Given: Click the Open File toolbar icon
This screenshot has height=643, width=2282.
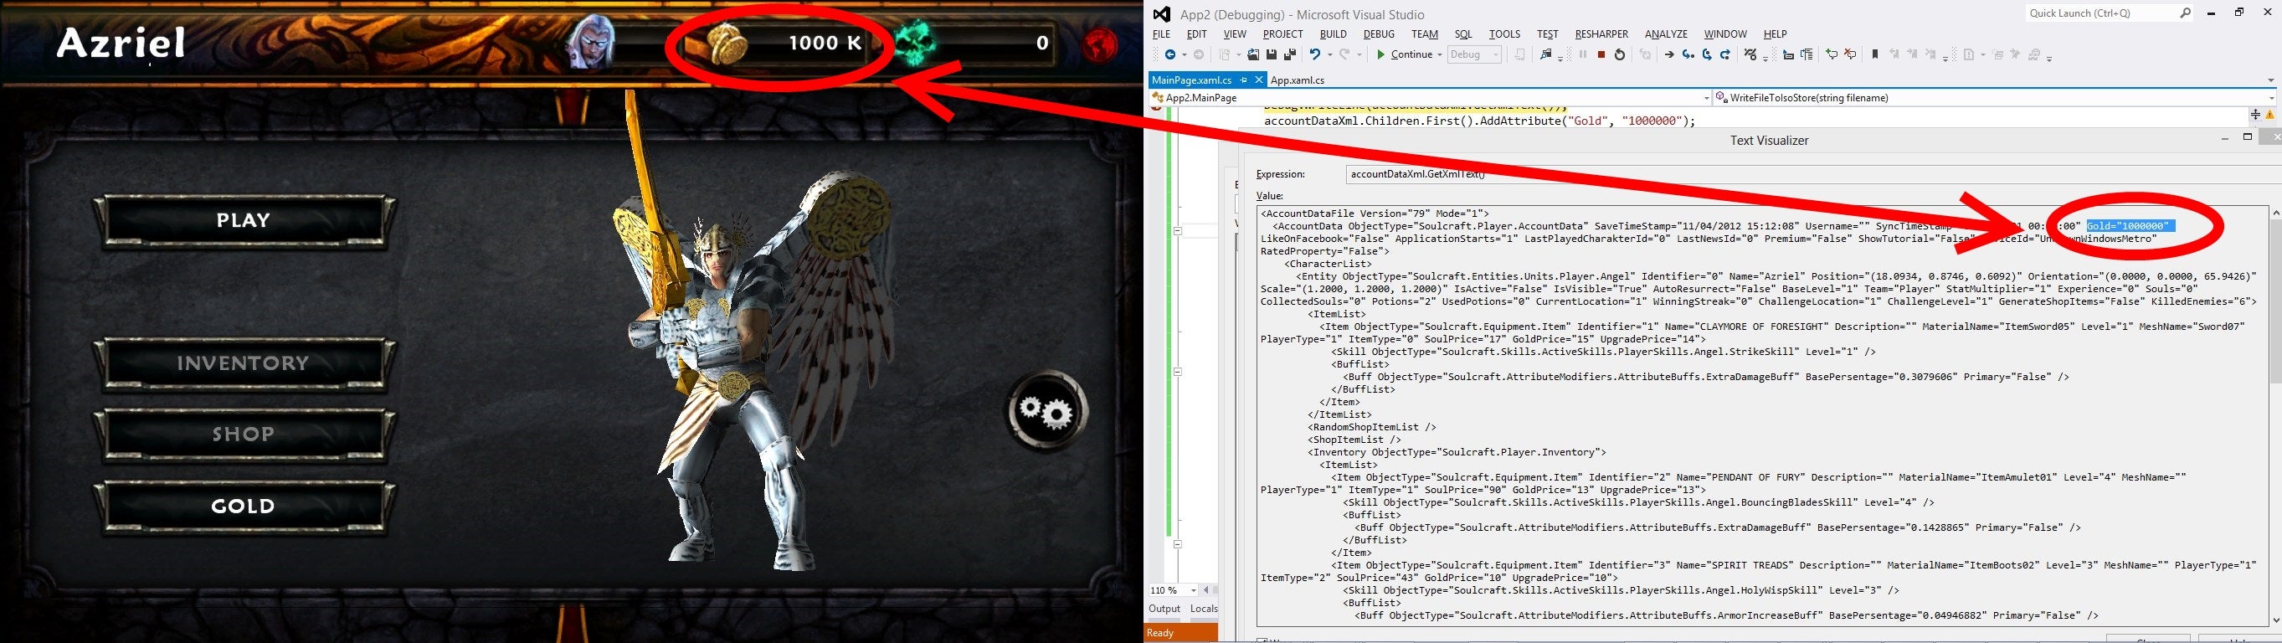Looking at the screenshot, I should pyautogui.click(x=1253, y=55).
